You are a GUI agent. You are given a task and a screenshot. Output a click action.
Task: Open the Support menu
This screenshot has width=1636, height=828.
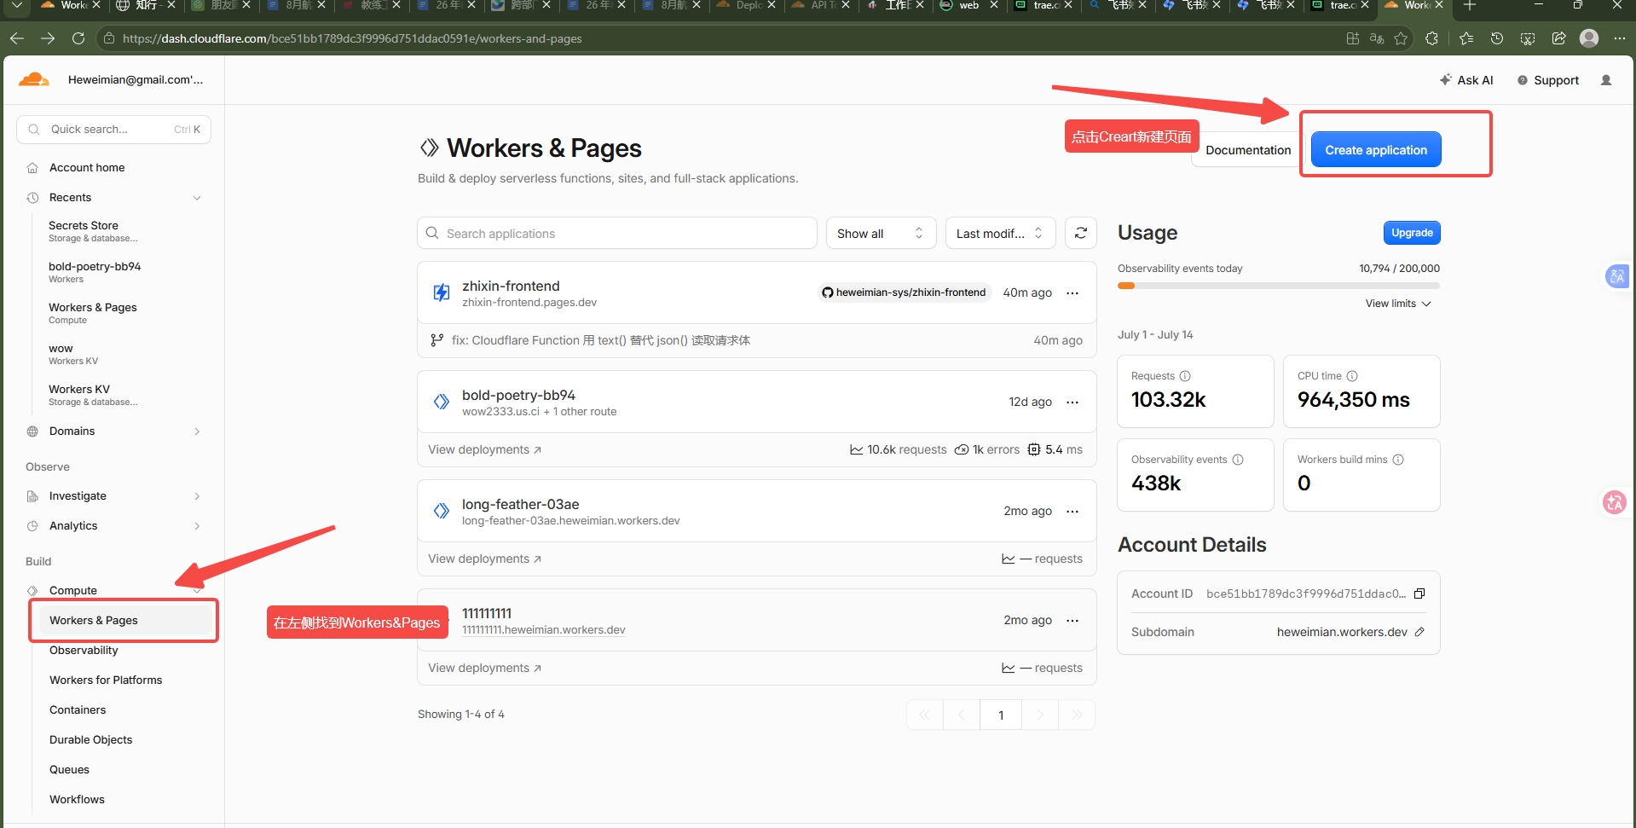point(1548,80)
